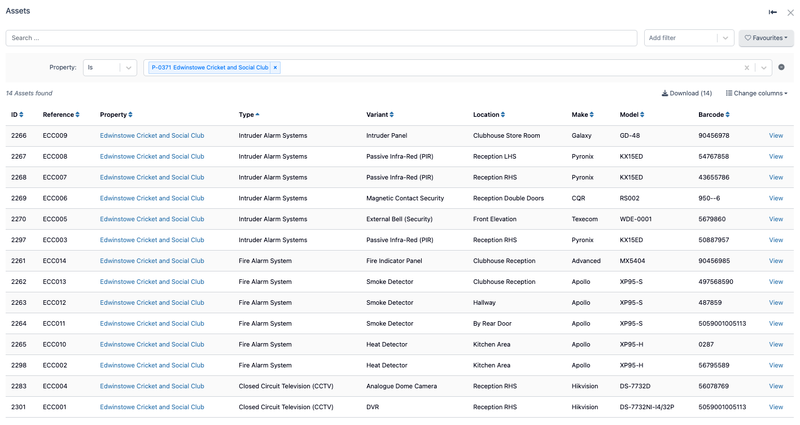View asset ECC009 Intruder Panel

pos(776,135)
